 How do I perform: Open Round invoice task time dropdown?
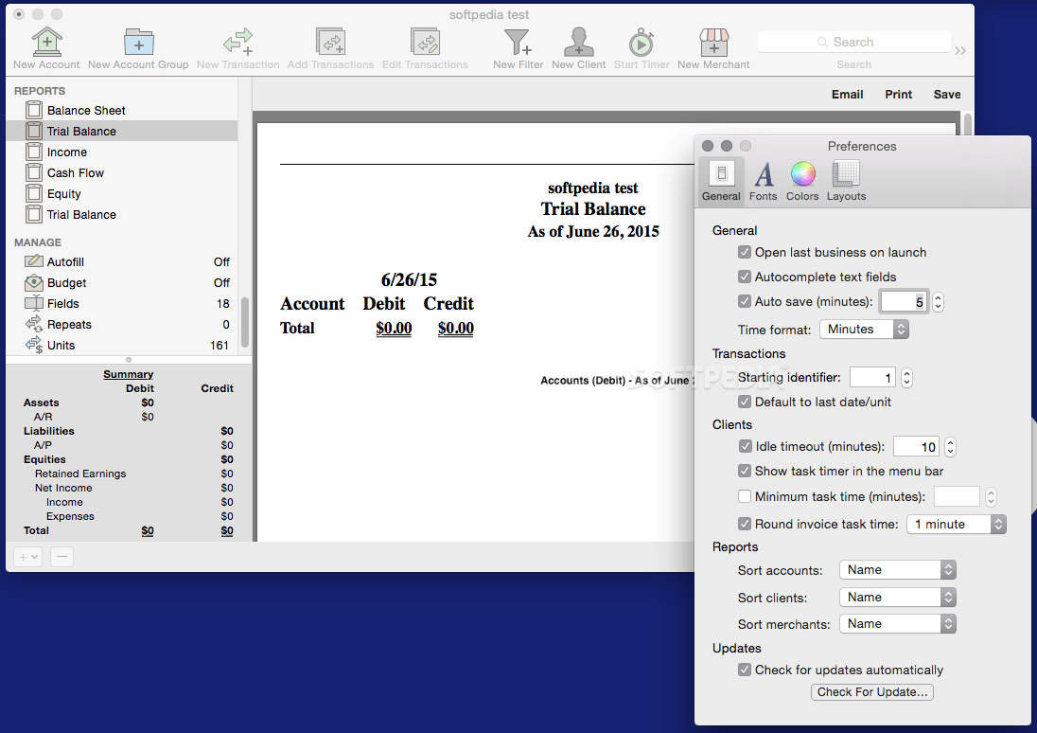click(957, 525)
